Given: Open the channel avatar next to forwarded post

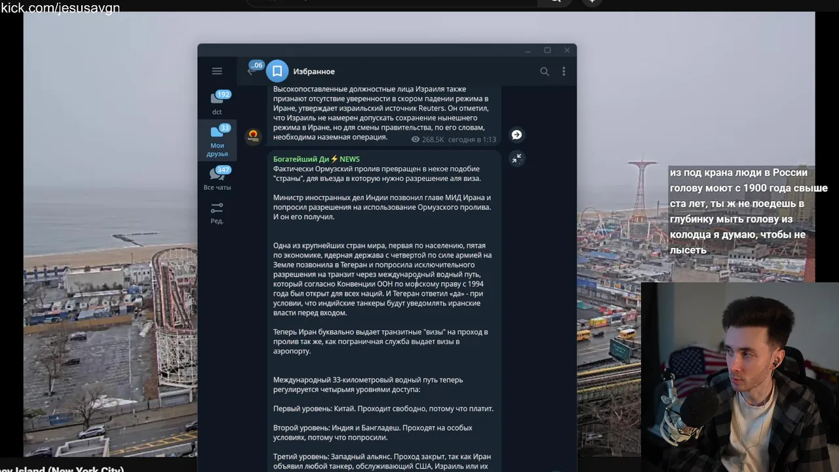Looking at the screenshot, I should 253,136.
